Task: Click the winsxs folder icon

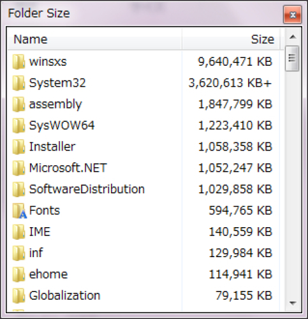Action: point(18,62)
